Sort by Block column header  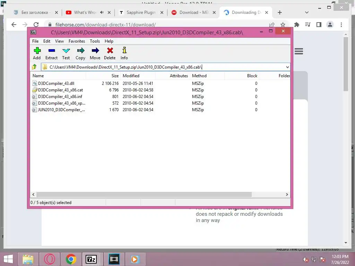click(x=242, y=76)
